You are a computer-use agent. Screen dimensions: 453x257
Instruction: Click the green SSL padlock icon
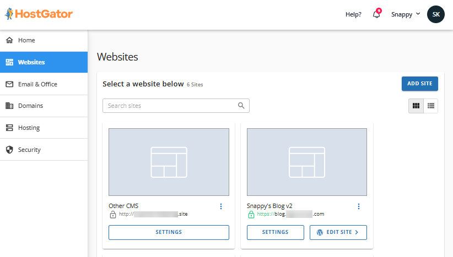pos(251,214)
